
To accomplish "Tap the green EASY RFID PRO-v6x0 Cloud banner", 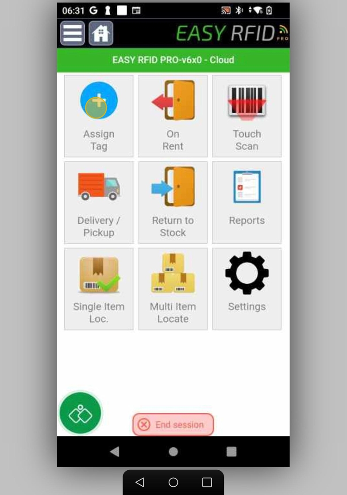I will (x=173, y=60).
